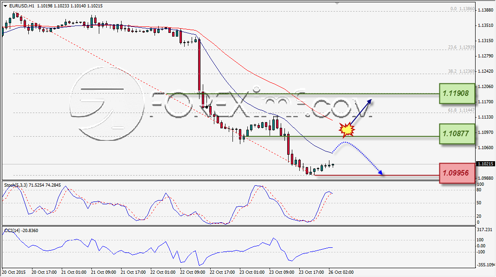Click price scale value 1.11330
496x277 pixels.
click(486, 117)
